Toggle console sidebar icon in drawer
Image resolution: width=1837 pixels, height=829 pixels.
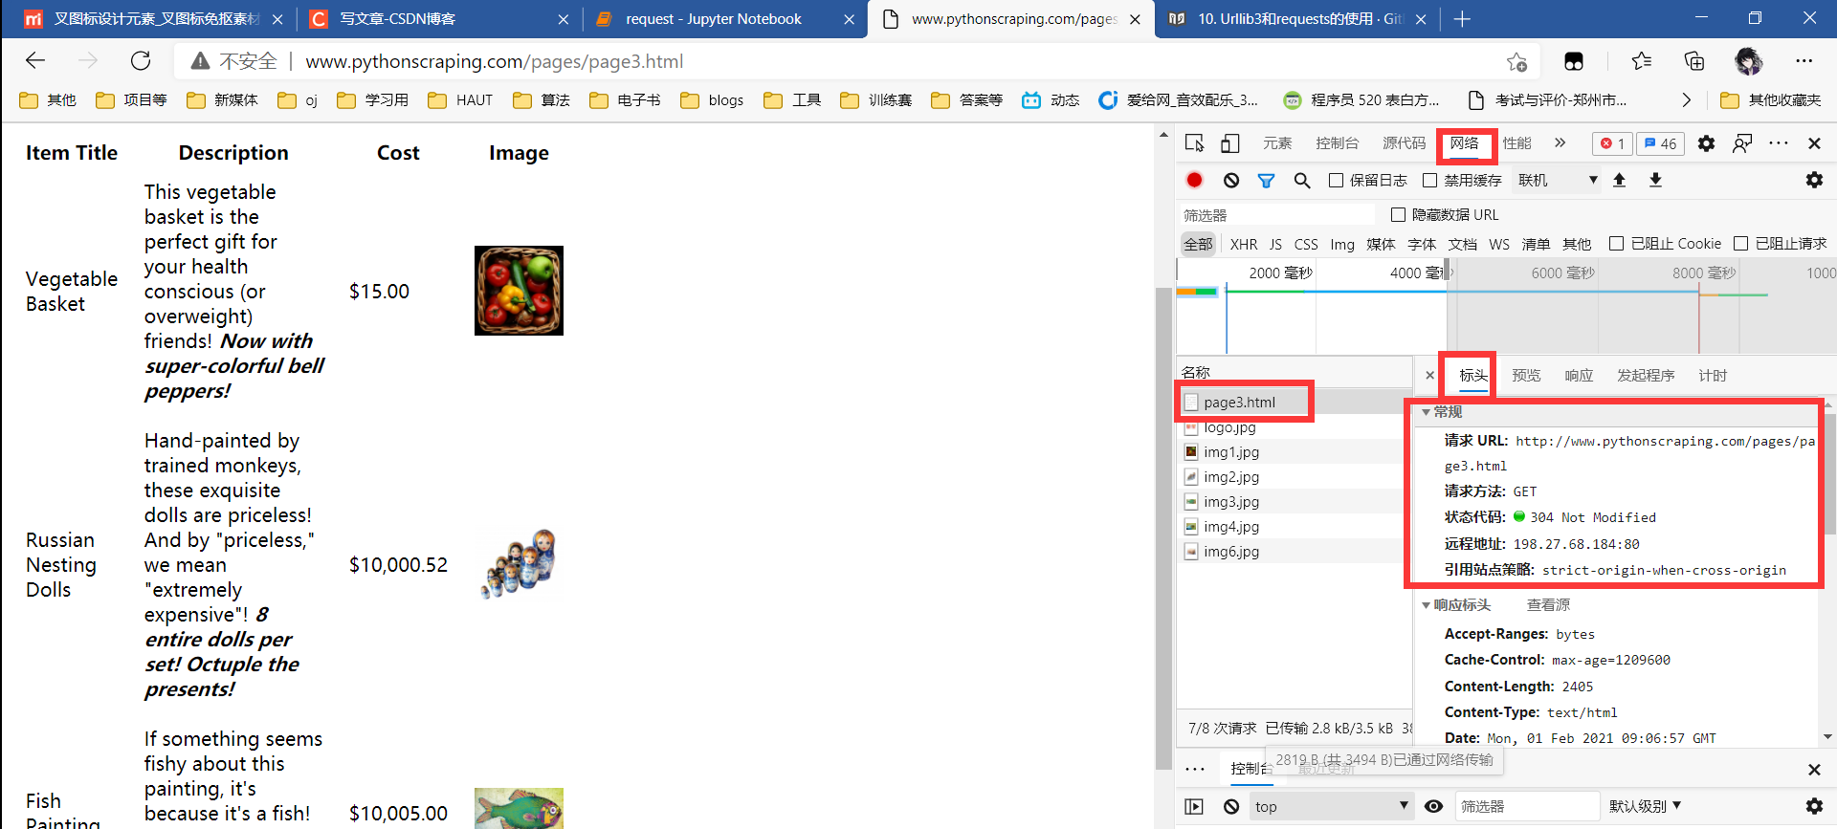click(x=1194, y=807)
